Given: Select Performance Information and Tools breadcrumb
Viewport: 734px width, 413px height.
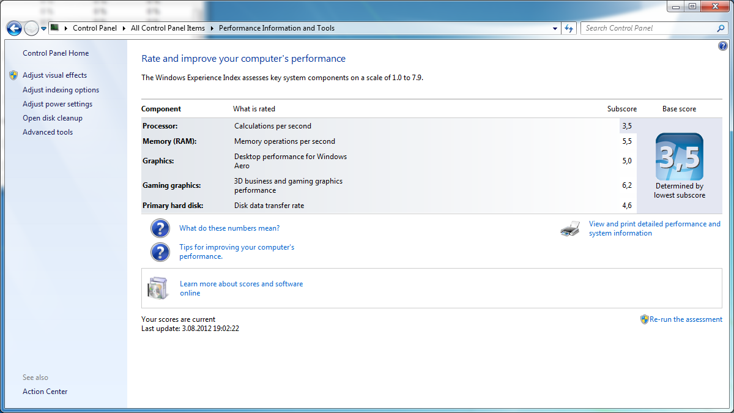Looking at the screenshot, I should click(276, 28).
